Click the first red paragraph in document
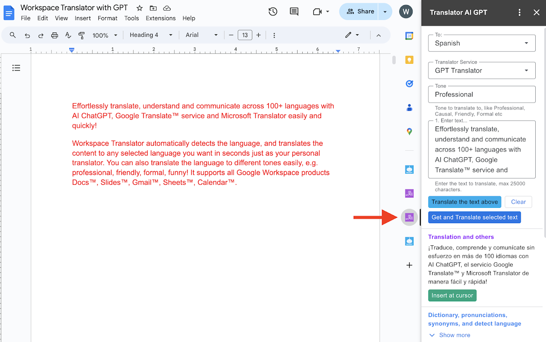This screenshot has width=546, height=342. [x=203, y=116]
